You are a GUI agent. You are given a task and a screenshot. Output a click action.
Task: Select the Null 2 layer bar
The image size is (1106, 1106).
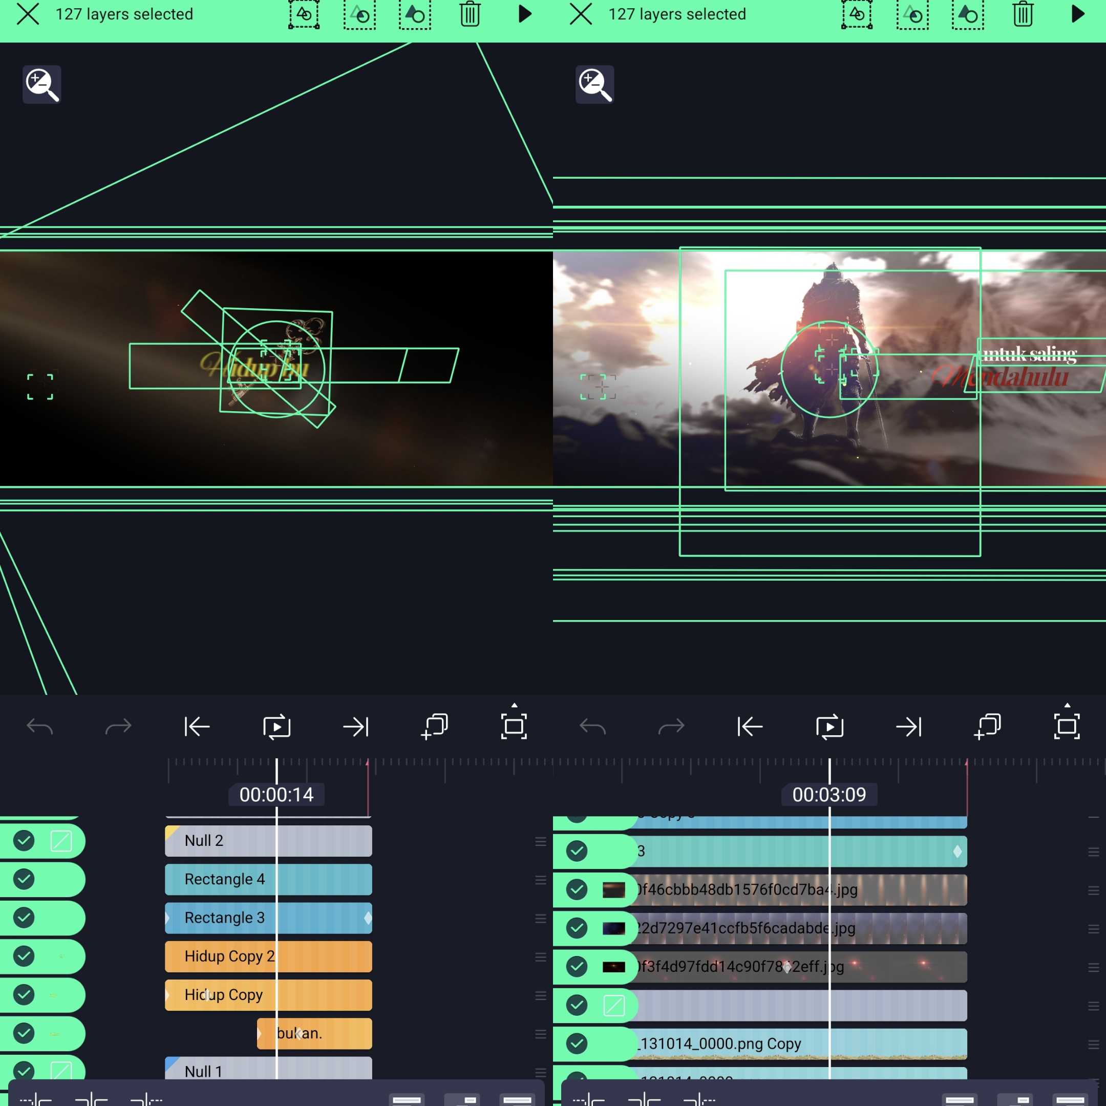(x=268, y=840)
